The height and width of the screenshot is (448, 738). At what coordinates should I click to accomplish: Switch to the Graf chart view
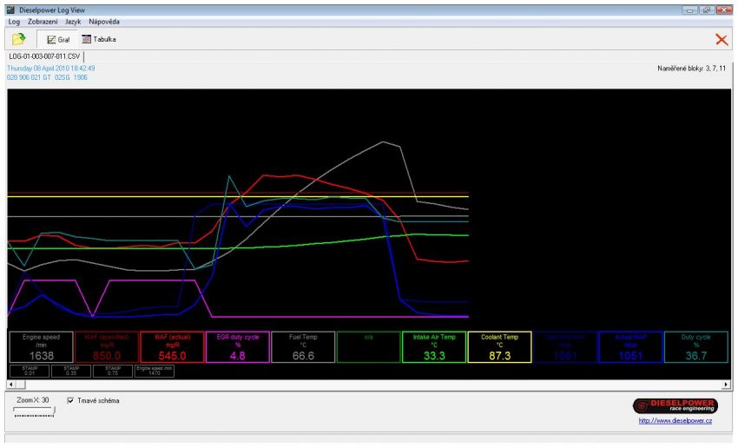(58, 39)
